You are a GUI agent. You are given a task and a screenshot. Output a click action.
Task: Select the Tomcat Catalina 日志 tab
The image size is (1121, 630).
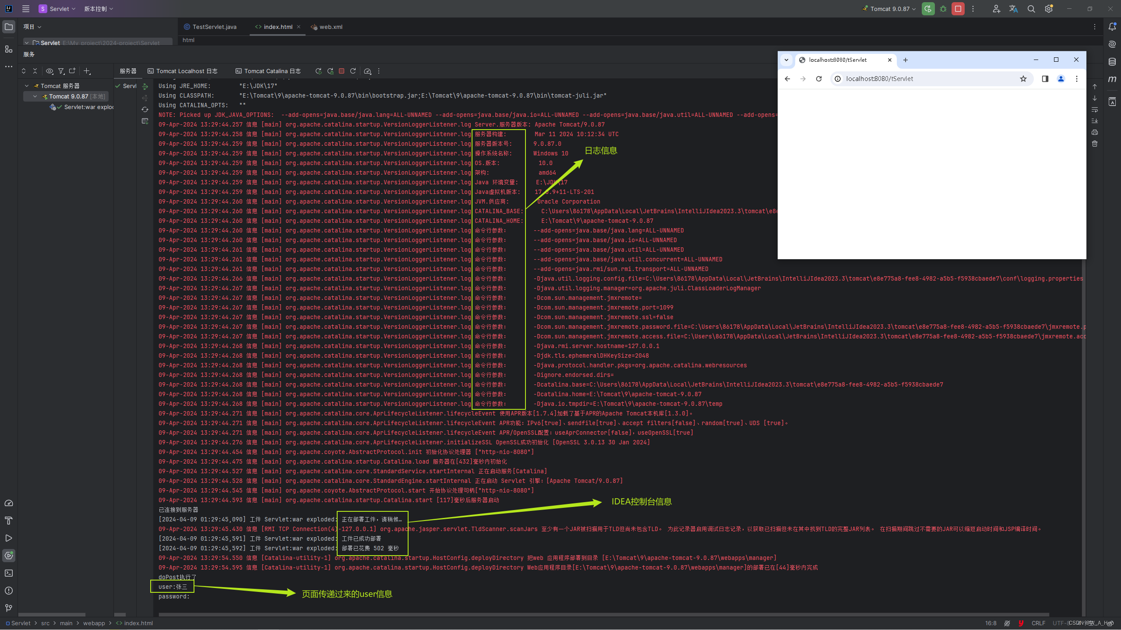(268, 70)
